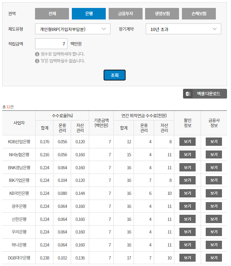View 할인정보 for KDB산업은행
The height and width of the screenshot is (266, 231).
pyautogui.click(x=187, y=141)
